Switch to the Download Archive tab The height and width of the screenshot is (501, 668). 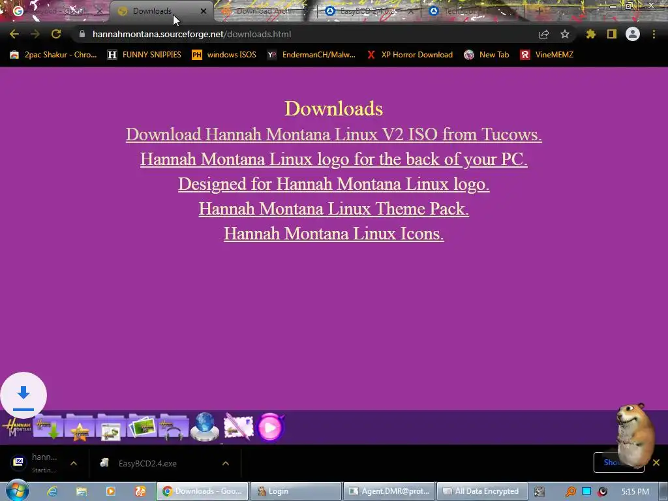[x=264, y=11]
